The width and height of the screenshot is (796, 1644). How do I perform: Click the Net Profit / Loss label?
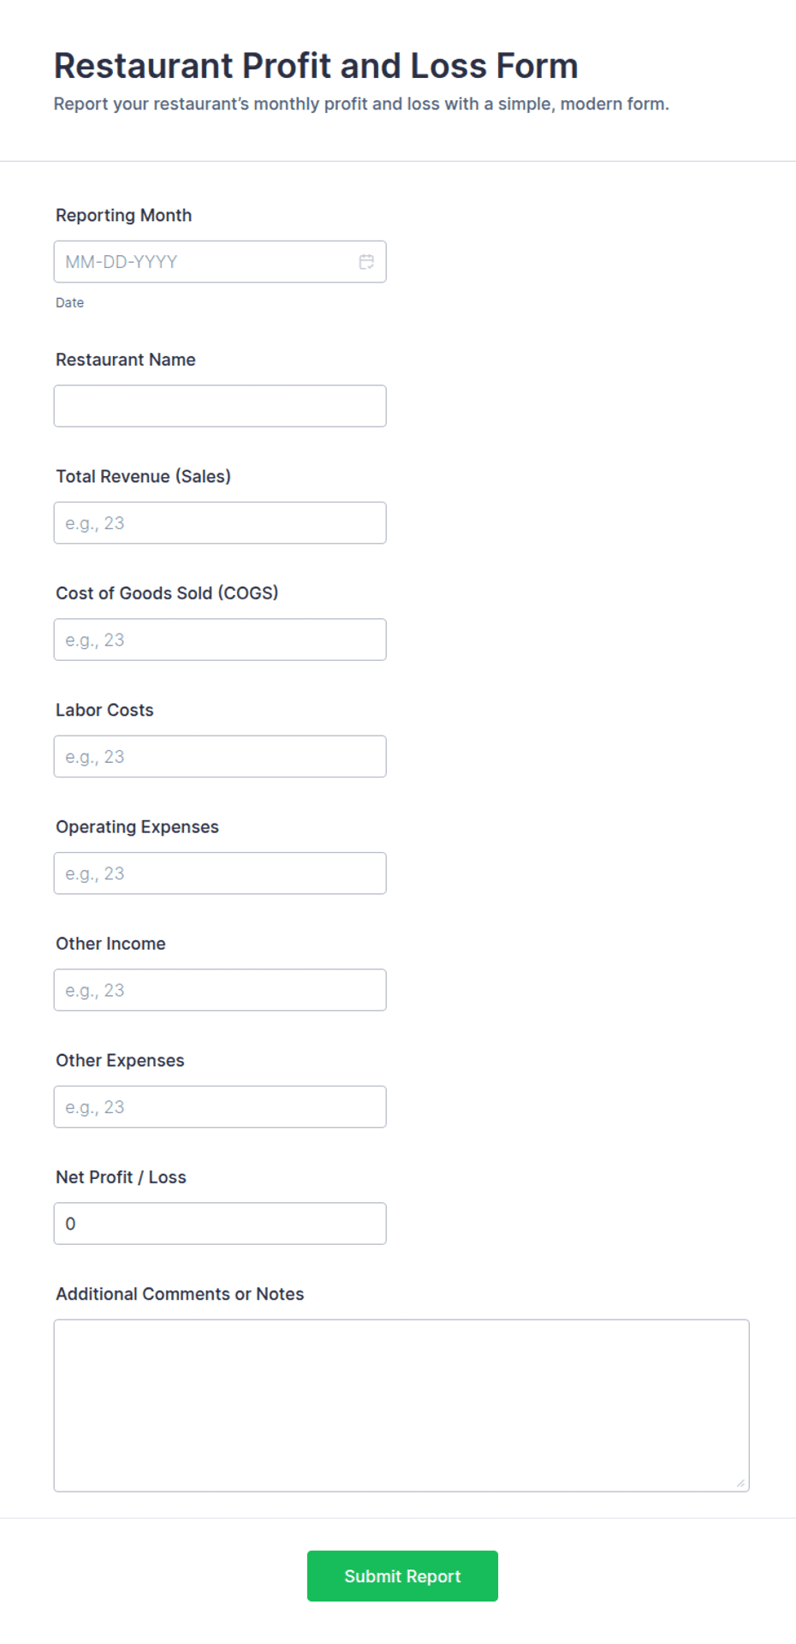tap(121, 1177)
